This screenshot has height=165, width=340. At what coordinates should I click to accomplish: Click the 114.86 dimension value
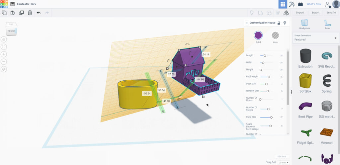coord(200,80)
